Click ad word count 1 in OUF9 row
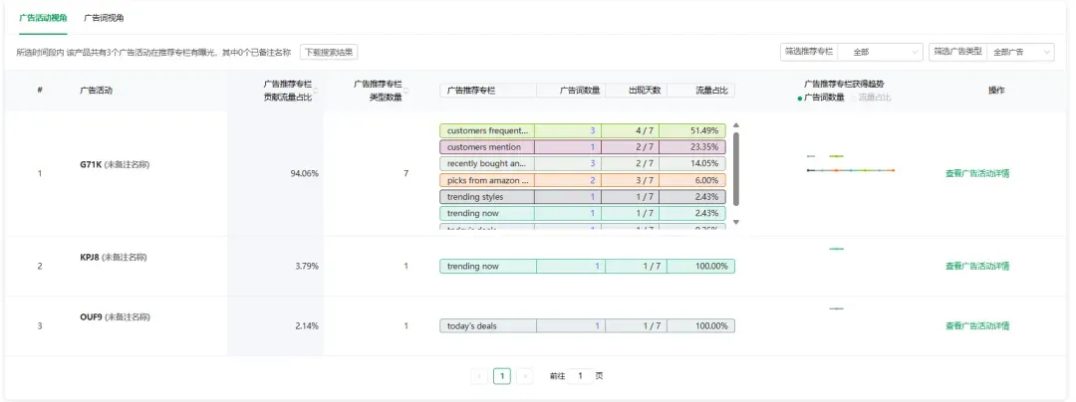 coord(597,326)
